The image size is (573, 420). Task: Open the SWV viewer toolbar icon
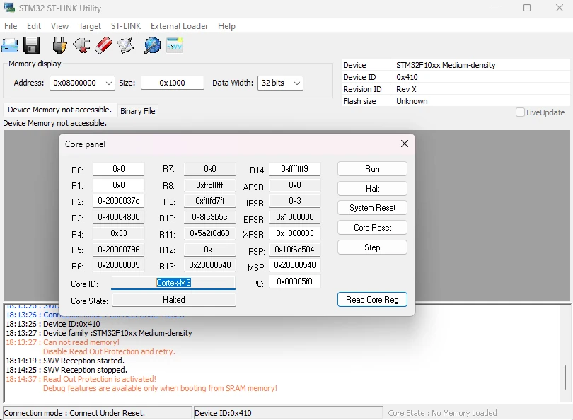tap(175, 45)
